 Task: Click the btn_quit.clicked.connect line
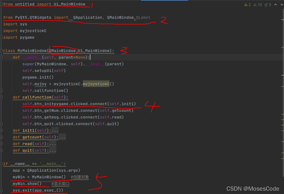pyautogui.click(x=71, y=124)
